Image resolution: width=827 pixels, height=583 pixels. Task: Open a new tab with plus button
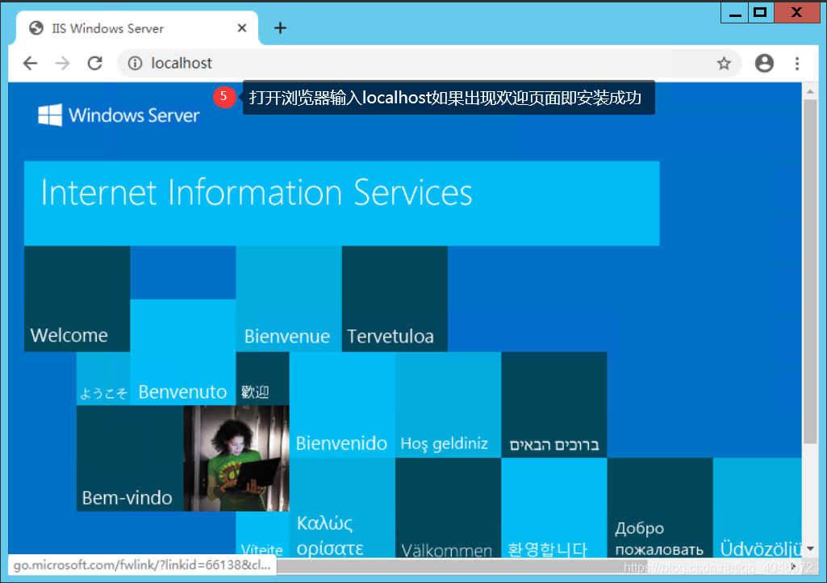pos(280,28)
